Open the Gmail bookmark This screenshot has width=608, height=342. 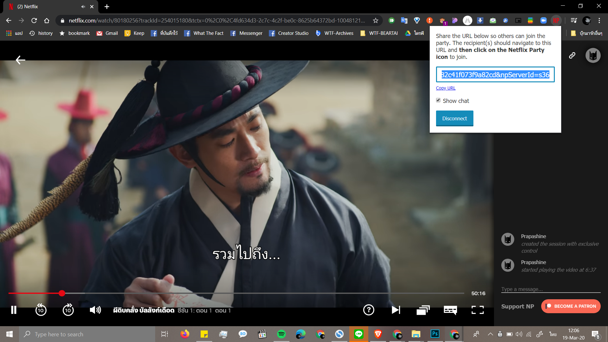[107, 33]
